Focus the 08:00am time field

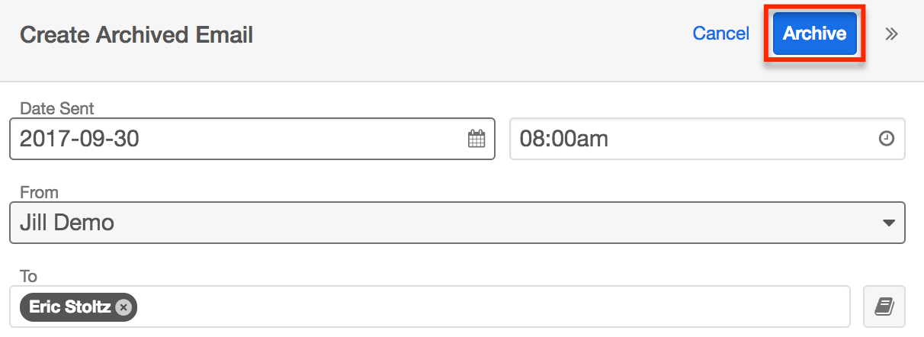tap(564, 139)
